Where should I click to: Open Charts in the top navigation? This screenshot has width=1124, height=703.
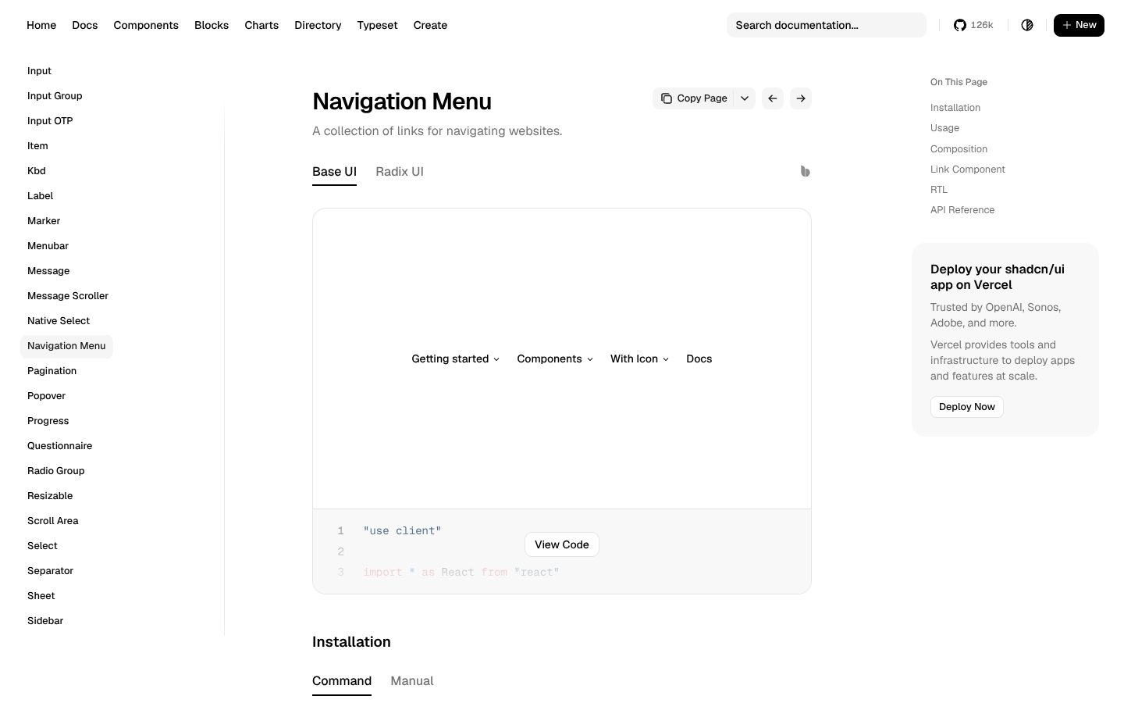click(x=261, y=25)
